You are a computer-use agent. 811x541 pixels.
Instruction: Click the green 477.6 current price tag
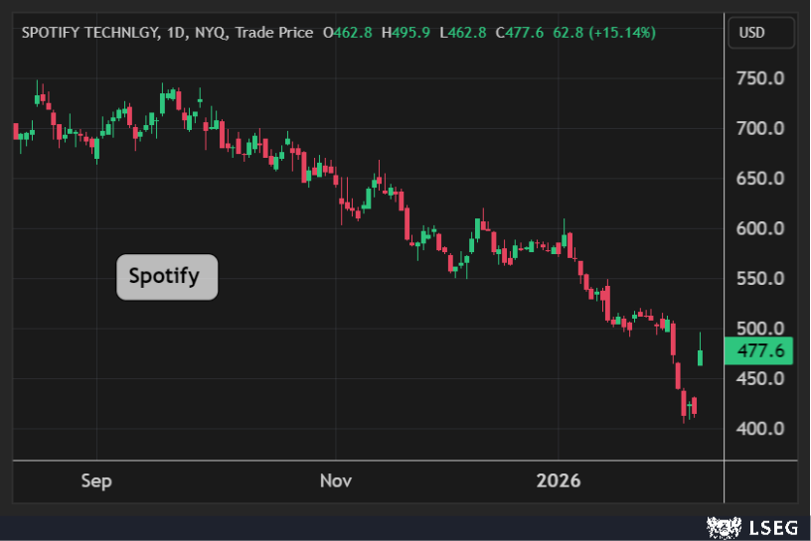(759, 351)
